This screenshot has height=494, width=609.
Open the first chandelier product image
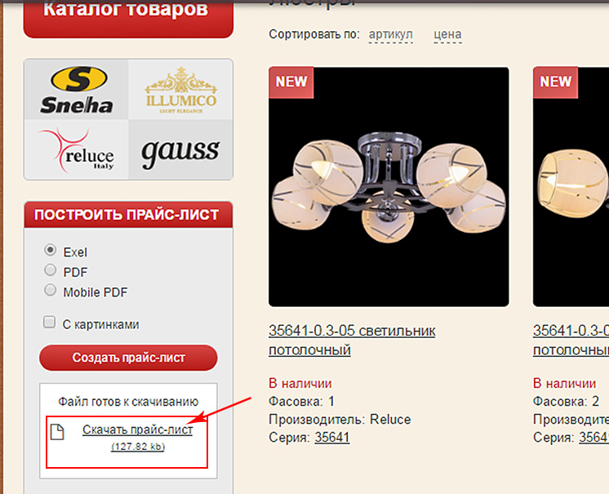(389, 187)
